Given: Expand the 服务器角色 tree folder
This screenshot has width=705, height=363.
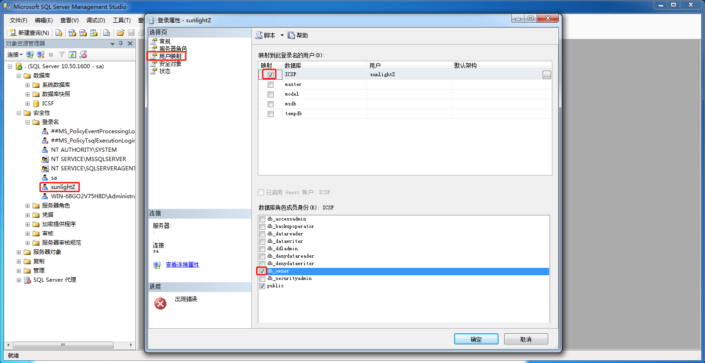Looking at the screenshot, I should [28, 206].
